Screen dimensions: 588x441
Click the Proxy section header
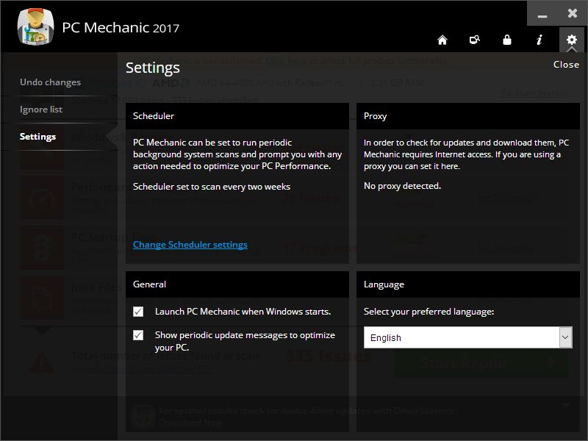pos(468,116)
